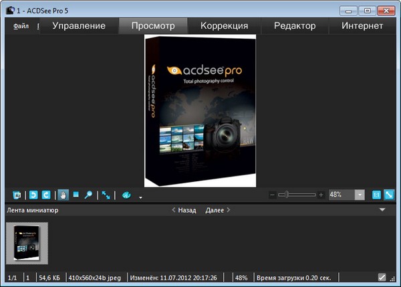Click the 410x560x24b jpeg status entry
Screen dimensions: 401x287
tap(95, 278)
